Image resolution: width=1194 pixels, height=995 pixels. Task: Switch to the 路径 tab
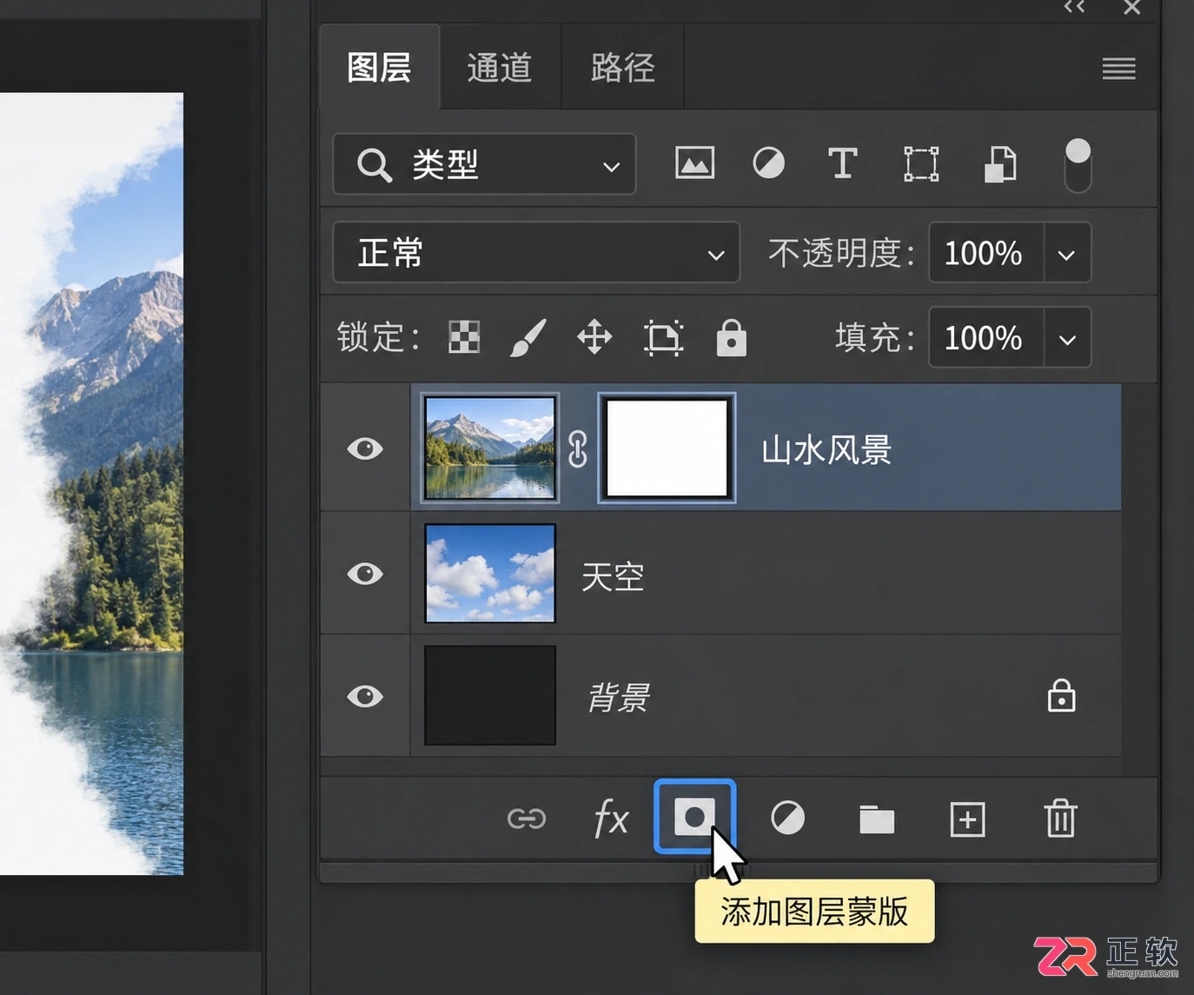(622, 67)
